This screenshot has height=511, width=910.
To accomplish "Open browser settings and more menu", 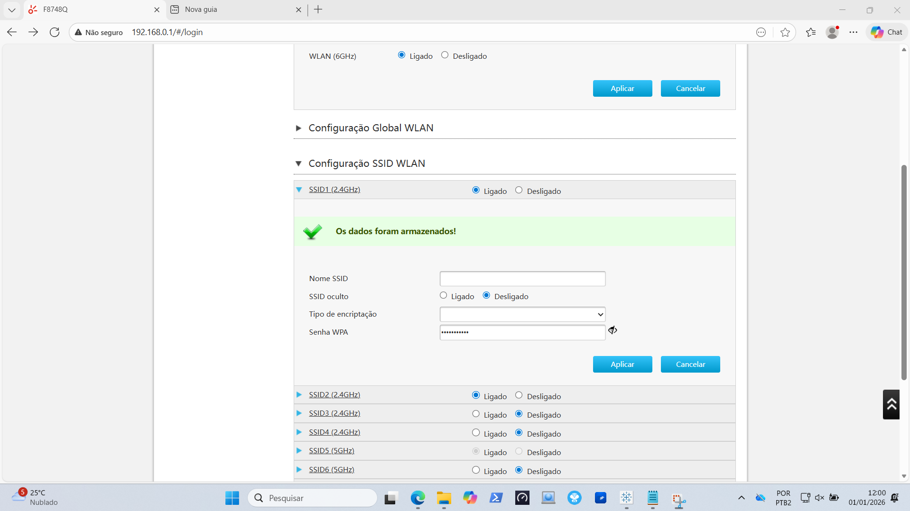I will point(853,32).
